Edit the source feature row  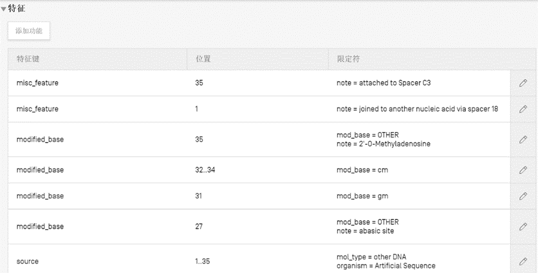tap(523, 261)
